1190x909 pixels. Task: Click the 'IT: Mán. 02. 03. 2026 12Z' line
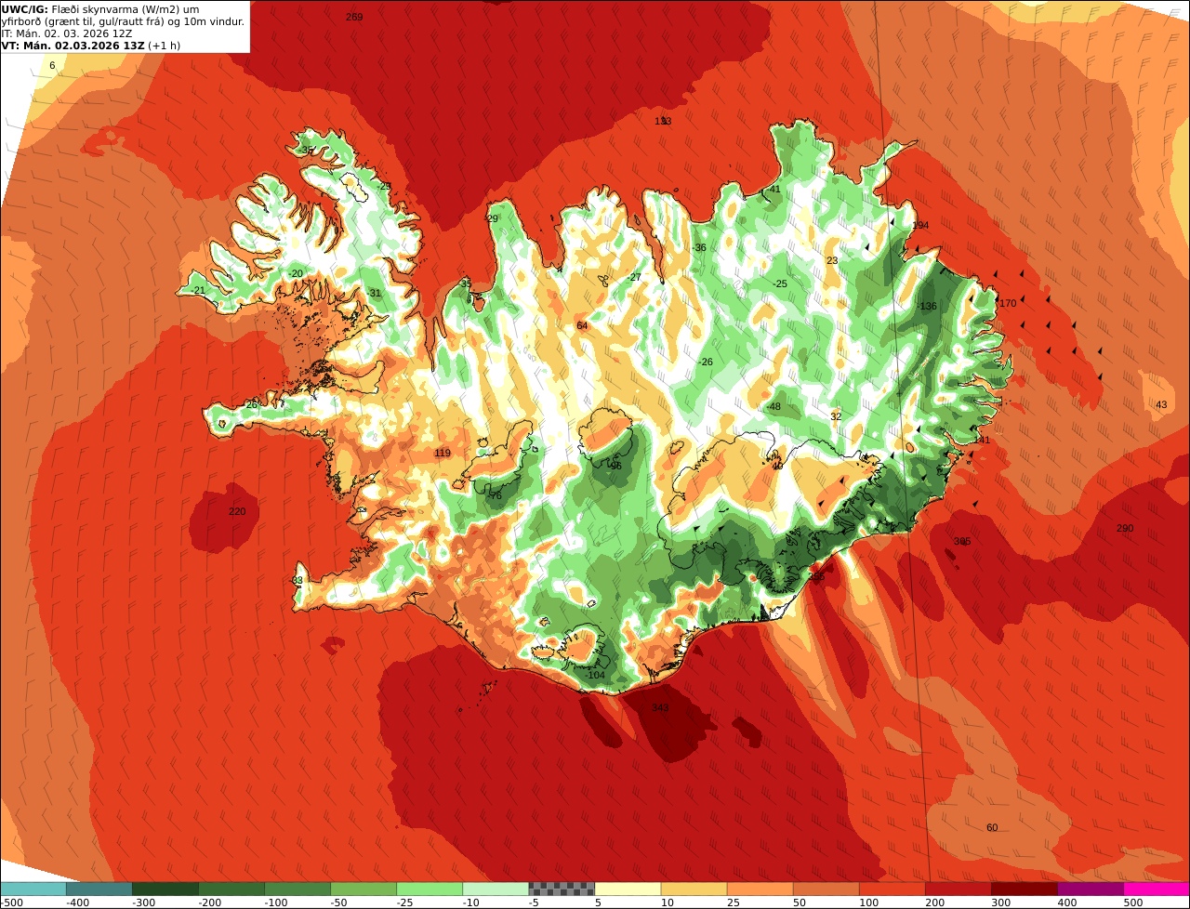67,33
